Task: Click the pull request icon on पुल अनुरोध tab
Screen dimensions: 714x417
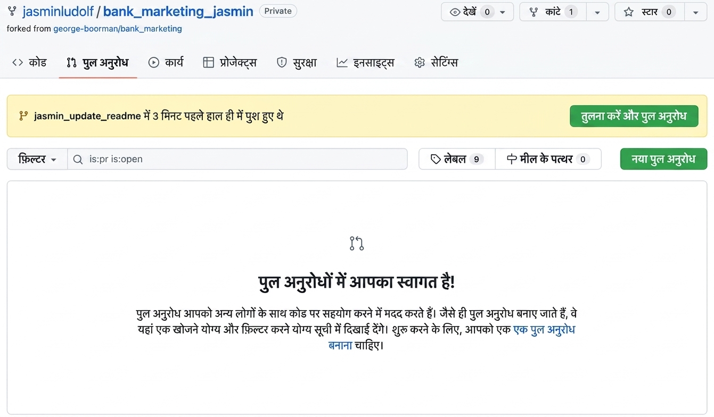Action: (71, 62)
